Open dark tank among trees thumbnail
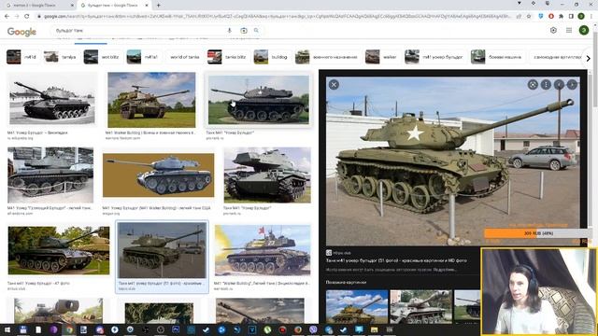 coord(59,250)
